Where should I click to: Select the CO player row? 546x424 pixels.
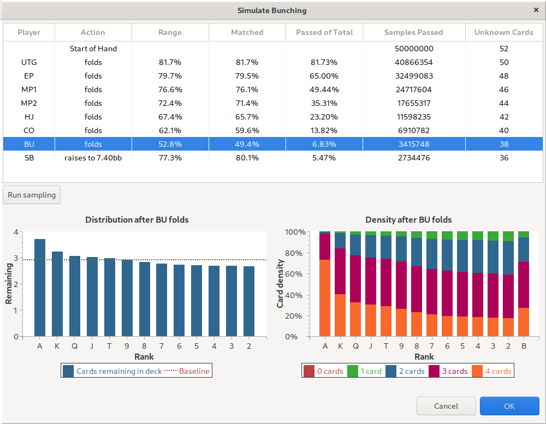click(x=273, y=130)
